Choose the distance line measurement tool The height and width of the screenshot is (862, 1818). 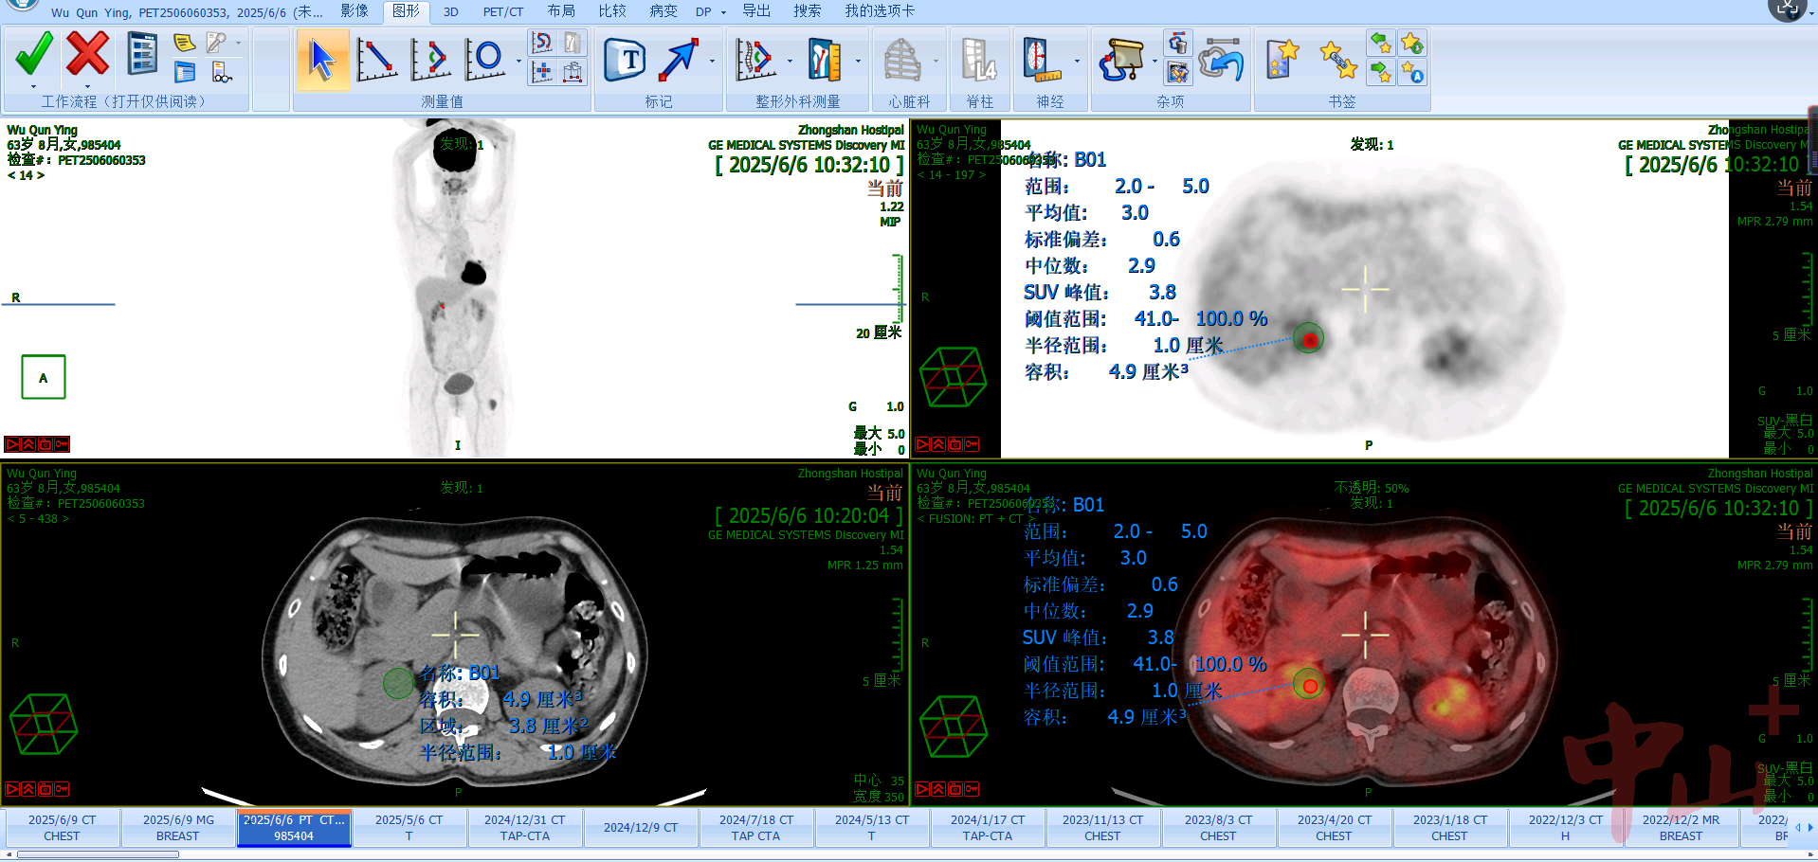(x=376, y=60)
